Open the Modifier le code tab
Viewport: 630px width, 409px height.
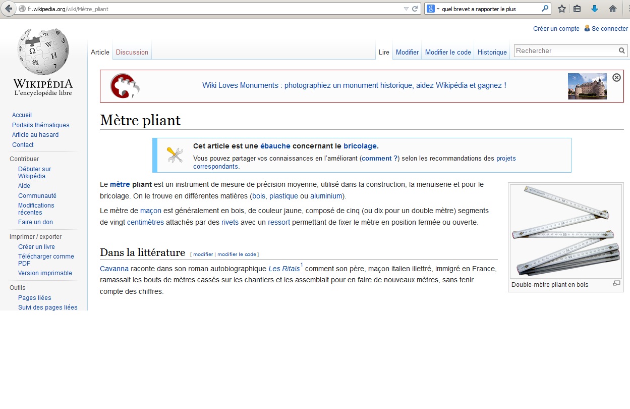[x=448, y=52]
